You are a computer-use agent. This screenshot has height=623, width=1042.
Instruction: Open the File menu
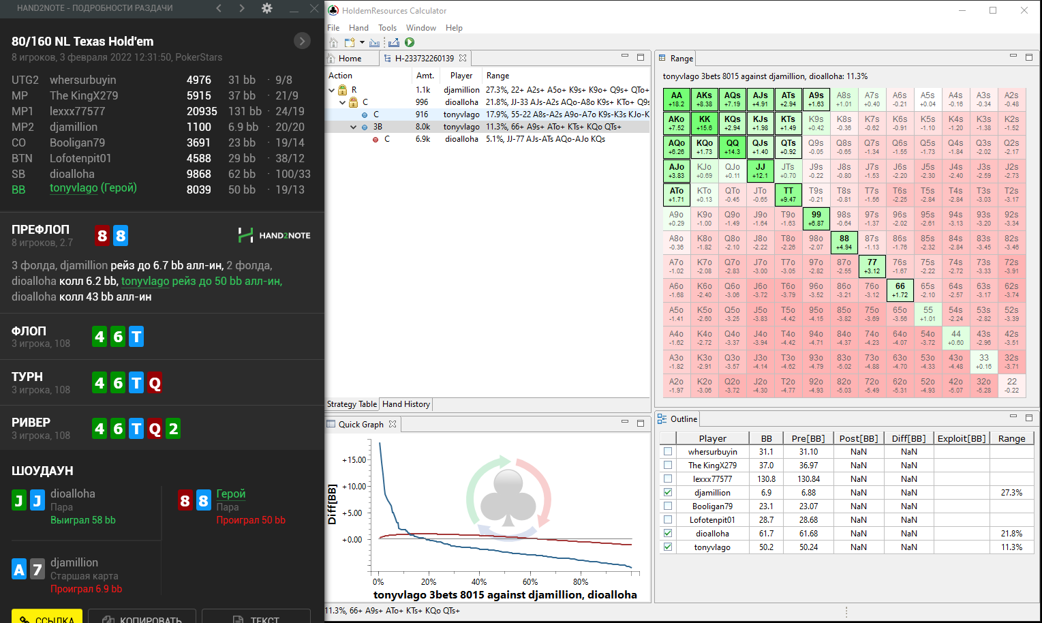(333, 28)
